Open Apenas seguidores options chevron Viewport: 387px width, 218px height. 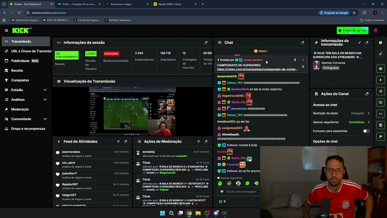coord(369,122)
